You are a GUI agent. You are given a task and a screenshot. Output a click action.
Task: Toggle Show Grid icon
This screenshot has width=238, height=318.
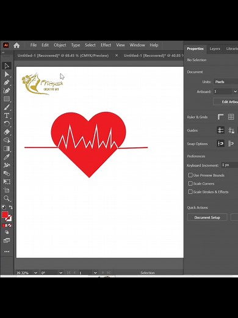[231, 117]
